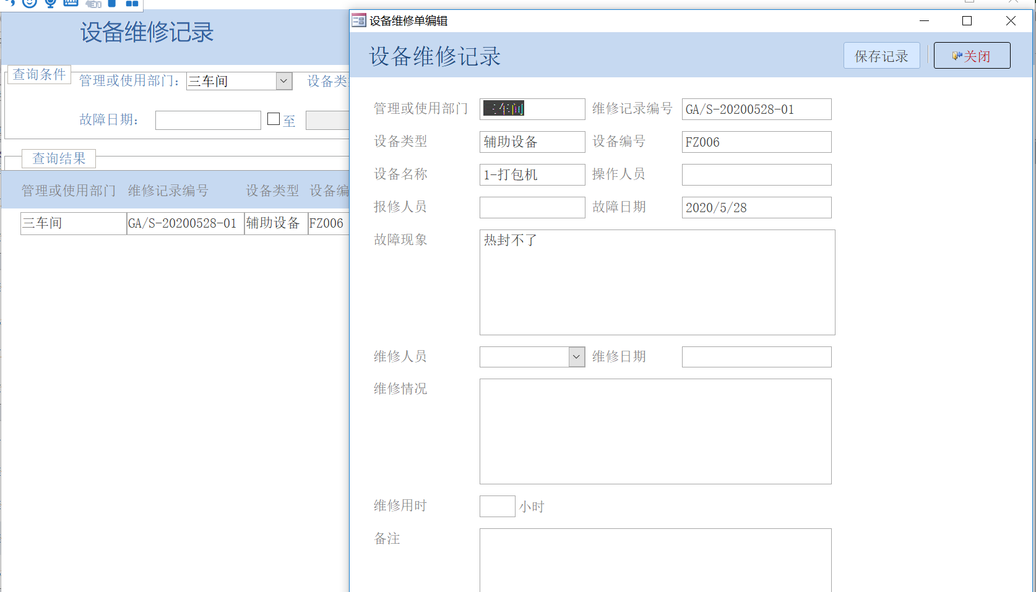Click the 维修记录编号 column header in results
The image size is (1036, 592).
[x=168, y=191]
